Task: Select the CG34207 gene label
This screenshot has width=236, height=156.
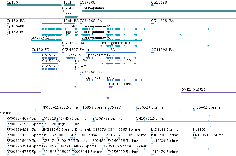Action: coord(70,8)
